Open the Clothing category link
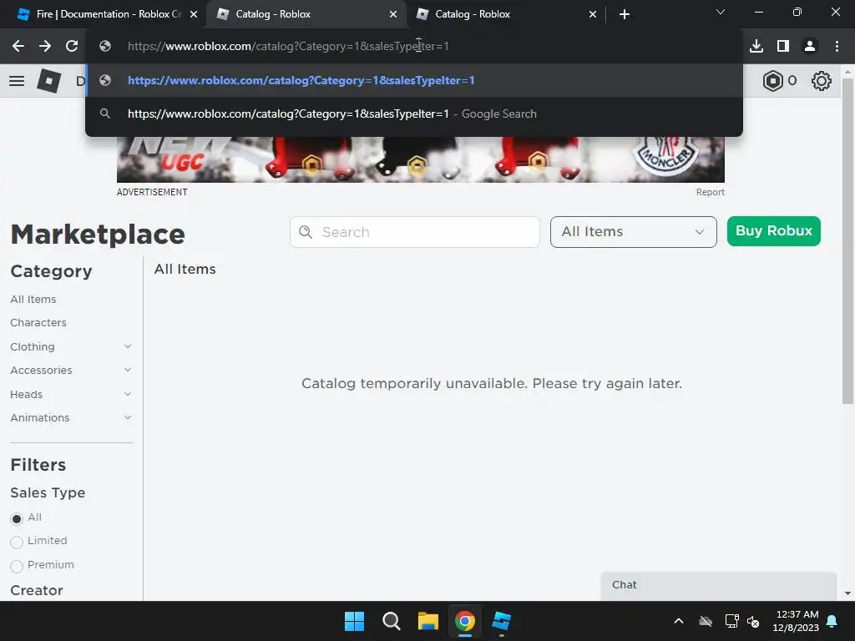The width and height of the screenshot is (855, 641). pos(33,346)
